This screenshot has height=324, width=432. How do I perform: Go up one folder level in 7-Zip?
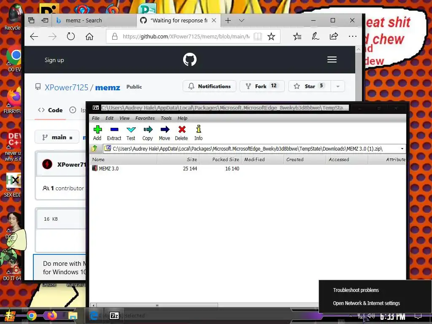tap(94, 148)
